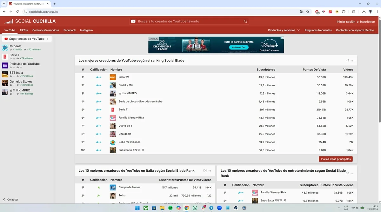The width and height of the screenshot is (381, 212).
Task: Click the translate page icon in the address bar
Action: (x=302, y=11)
